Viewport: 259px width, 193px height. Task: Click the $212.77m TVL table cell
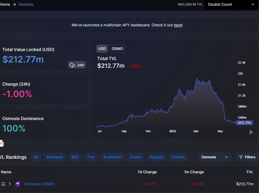pyautogui.click(x=245, y=184)
